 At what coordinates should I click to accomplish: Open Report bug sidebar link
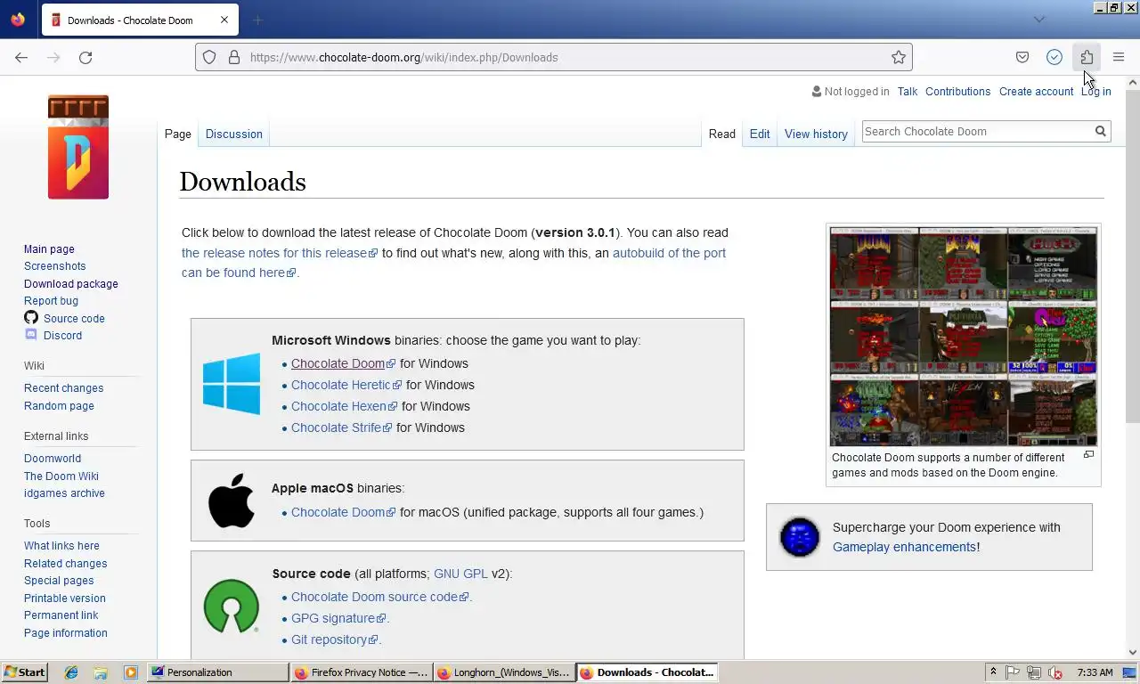(51, 301)
